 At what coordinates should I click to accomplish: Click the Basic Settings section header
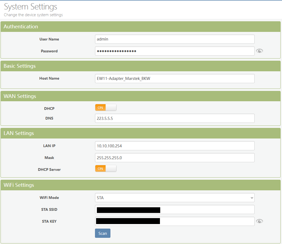point(141,66)
